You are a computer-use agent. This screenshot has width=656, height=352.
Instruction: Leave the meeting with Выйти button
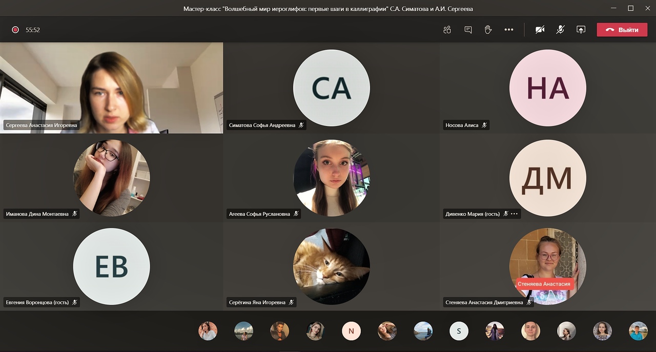(x=622, y=30)
